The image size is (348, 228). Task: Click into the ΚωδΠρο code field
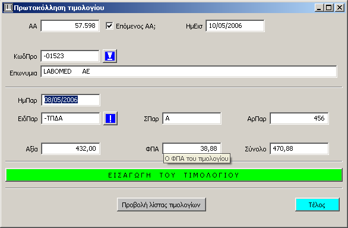point(70,56)
